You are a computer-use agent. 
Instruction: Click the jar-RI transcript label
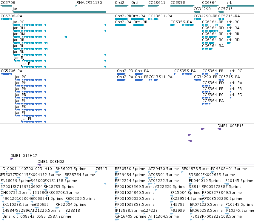pos(26,64)
